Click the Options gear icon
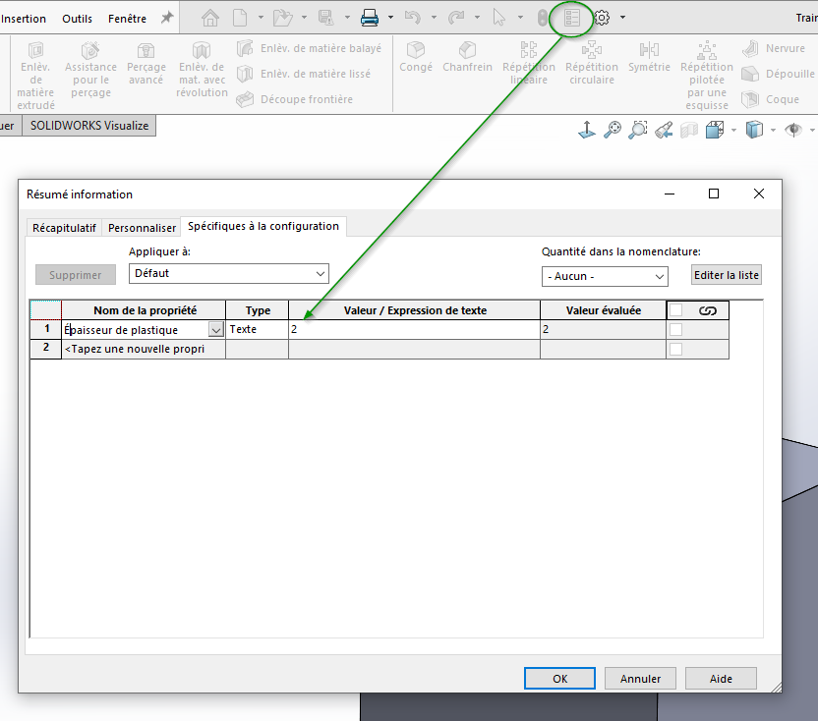Viewport: 818px width, 721px height. [602, 18]
